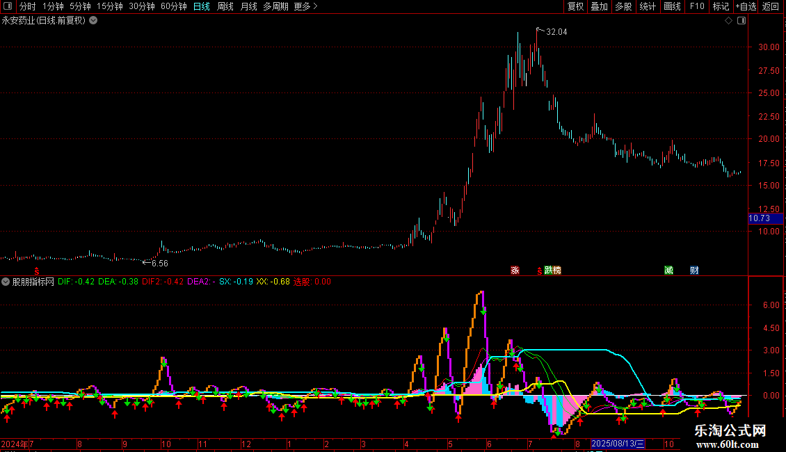The width and height of the screenshot is (786, 452).
Task: Click the 跌榜 event marker
Action: point(552,271)
